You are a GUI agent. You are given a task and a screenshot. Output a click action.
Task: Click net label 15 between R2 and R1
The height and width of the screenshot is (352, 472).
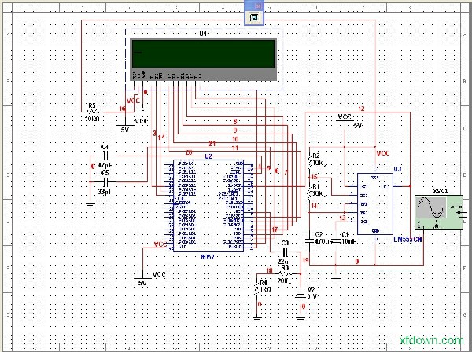point(314,177)
